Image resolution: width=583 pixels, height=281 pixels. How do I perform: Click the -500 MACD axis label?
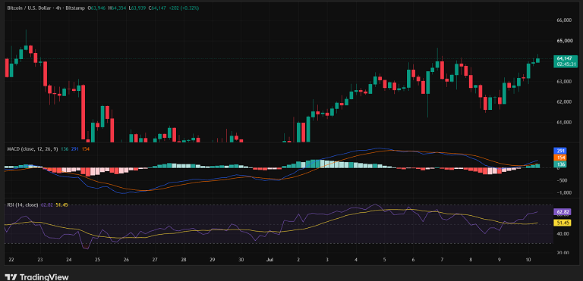pos(562,180)
